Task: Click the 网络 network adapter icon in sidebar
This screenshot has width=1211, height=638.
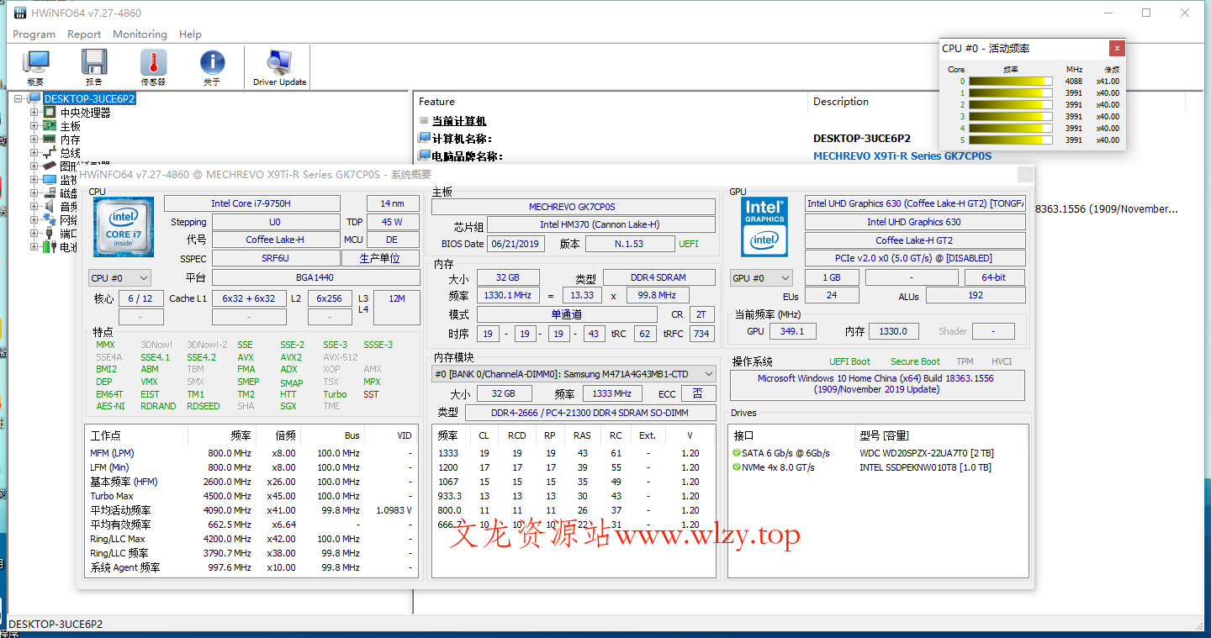Action: pos(50,220)
